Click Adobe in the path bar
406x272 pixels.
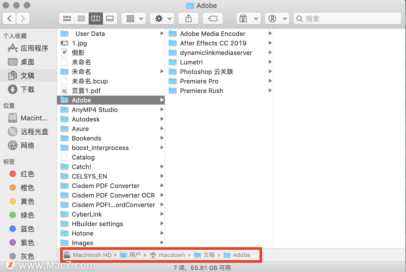pyautogui.click(x=237, y=255)
